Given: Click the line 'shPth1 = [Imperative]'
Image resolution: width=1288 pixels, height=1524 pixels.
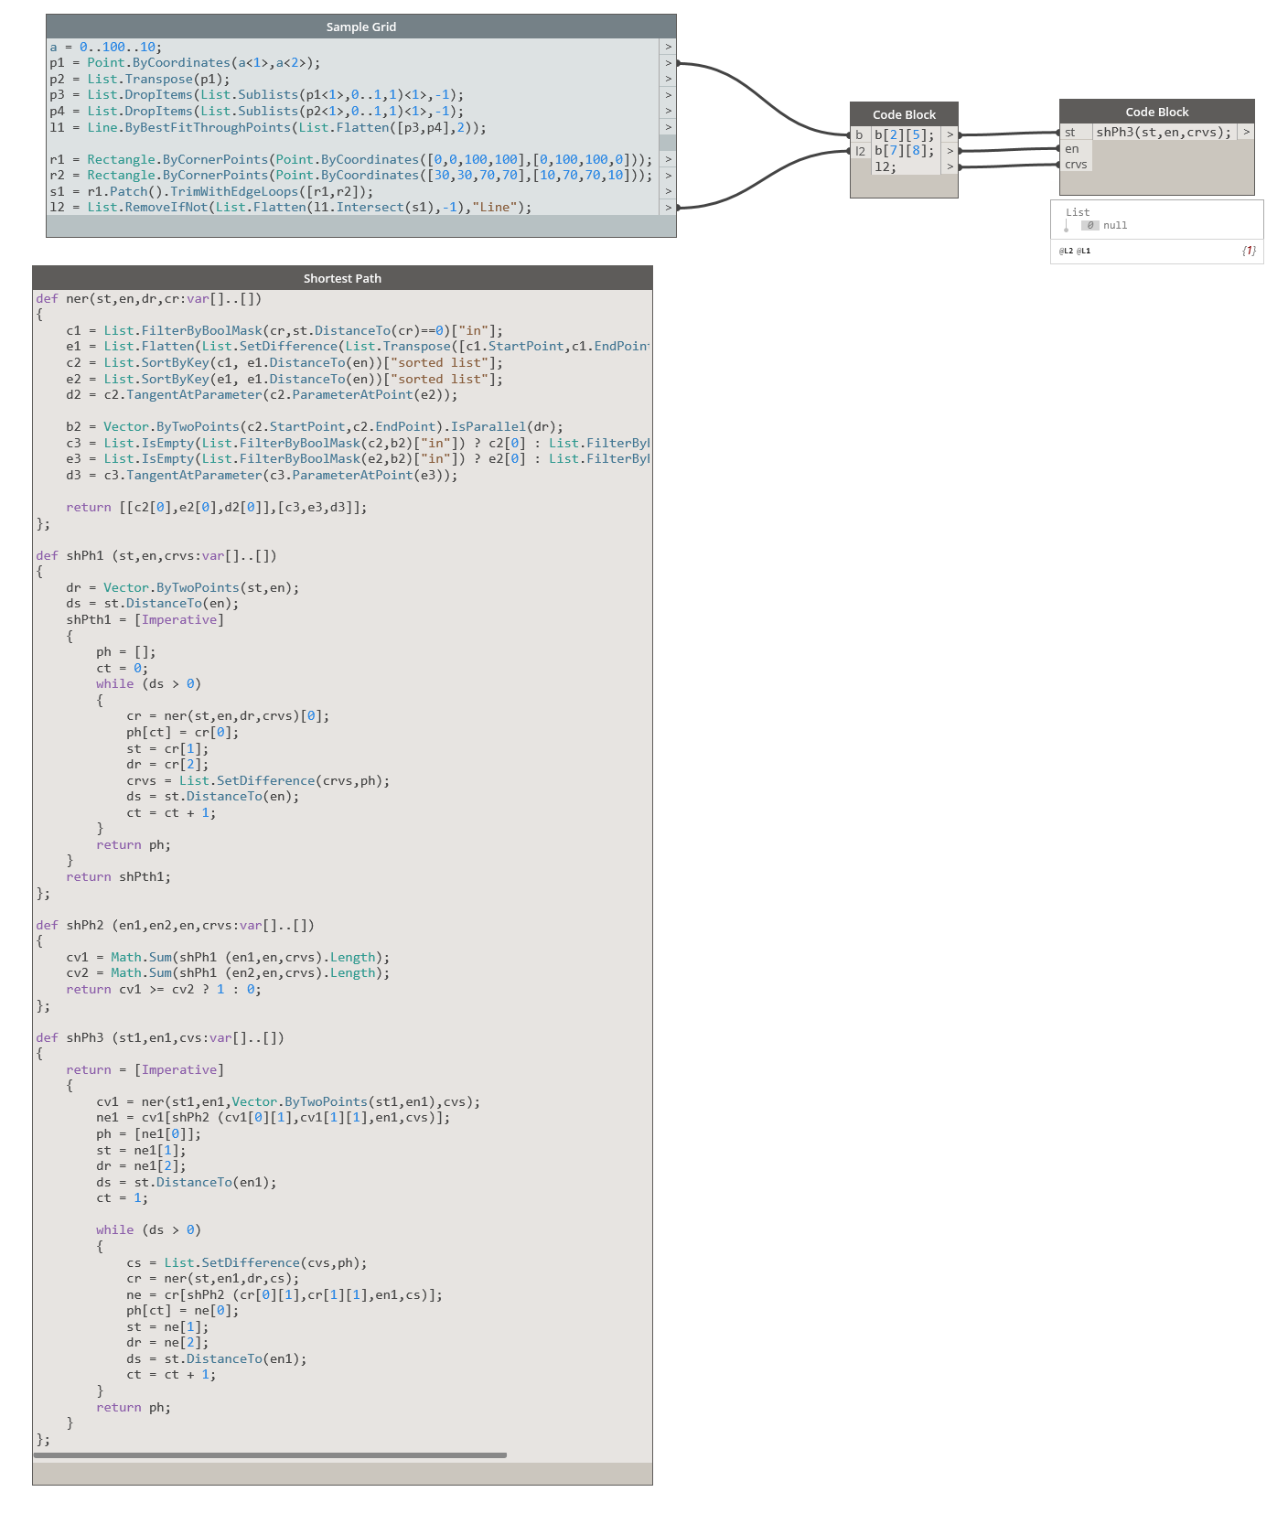Looking at the screenshot, I should click(145, 619).
